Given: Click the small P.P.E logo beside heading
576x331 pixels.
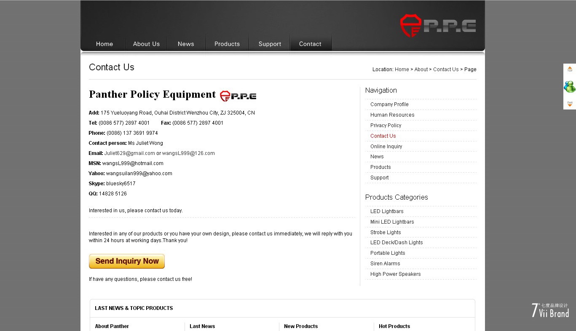Looking at the screenshot, I should (x=238, y=96).
